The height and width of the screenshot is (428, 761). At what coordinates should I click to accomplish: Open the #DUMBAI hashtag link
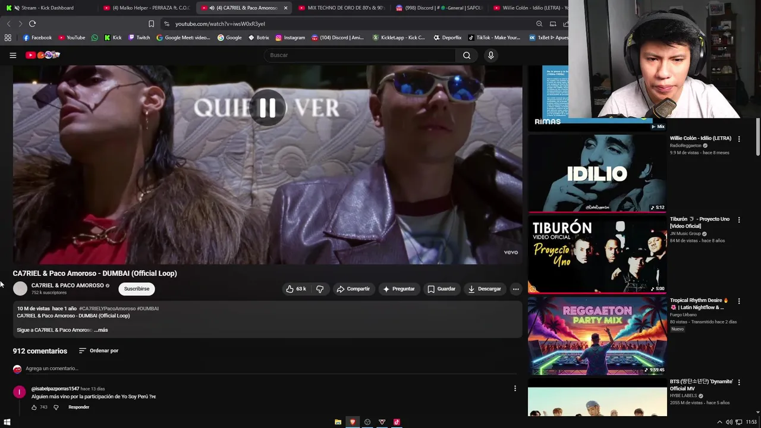click(x=148, y=309)
